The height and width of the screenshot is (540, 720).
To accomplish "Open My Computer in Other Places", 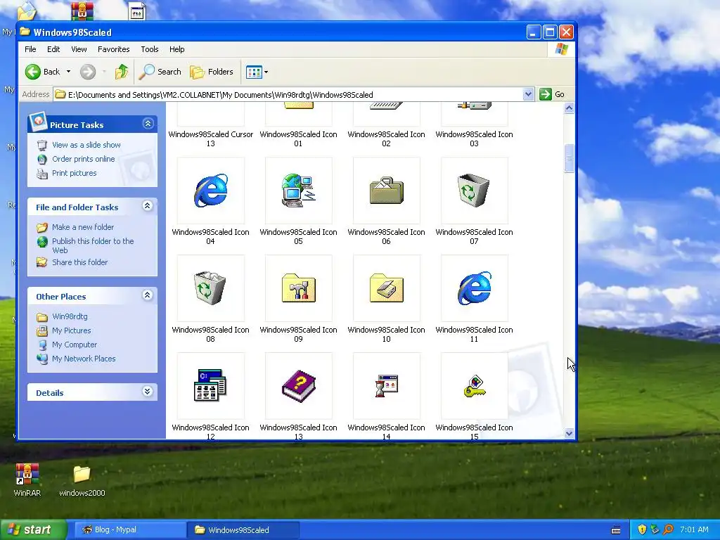I will [75, 345].
